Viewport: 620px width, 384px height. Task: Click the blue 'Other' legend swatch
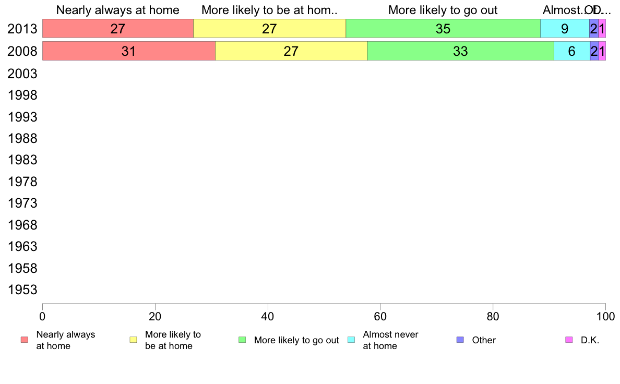(x=460, y=340)
